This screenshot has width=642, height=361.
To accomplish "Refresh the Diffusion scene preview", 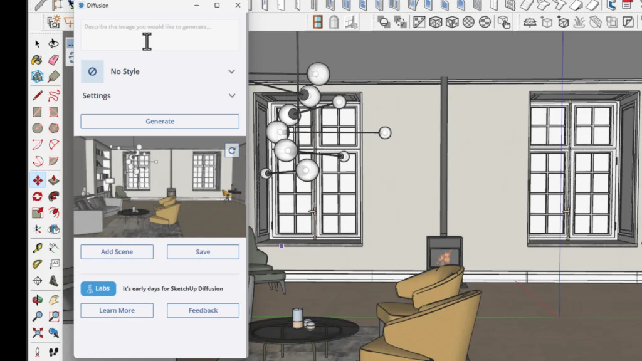I will (x=232, y=150).
